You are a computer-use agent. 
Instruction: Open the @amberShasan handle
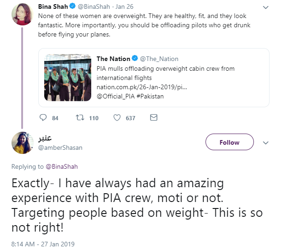pos(60,147)
